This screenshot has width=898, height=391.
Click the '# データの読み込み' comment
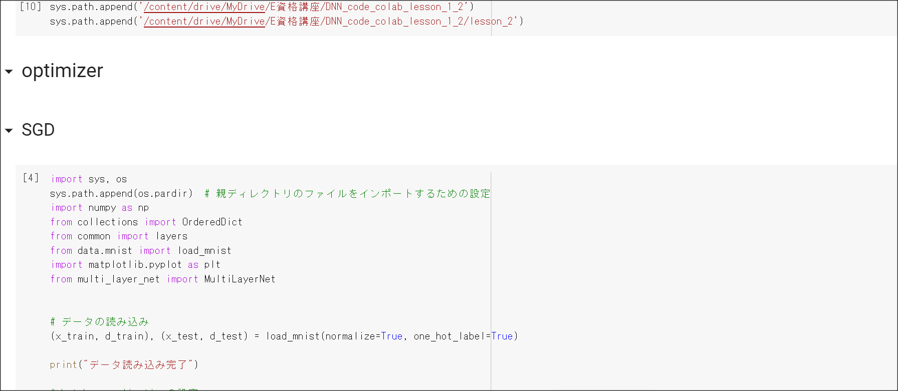(x=100, y=322)
